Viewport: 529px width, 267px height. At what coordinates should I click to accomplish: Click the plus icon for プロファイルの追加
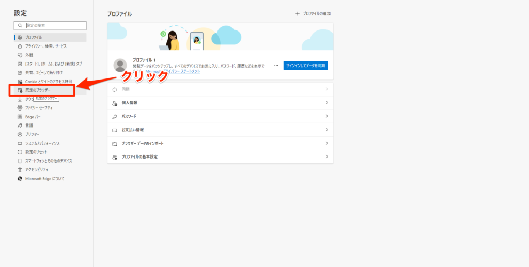pyautogui.click(x=297, y=14)
